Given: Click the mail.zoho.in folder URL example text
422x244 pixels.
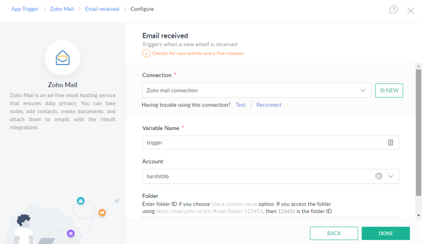Looking at the screenshot, I should tap(209, 211).
